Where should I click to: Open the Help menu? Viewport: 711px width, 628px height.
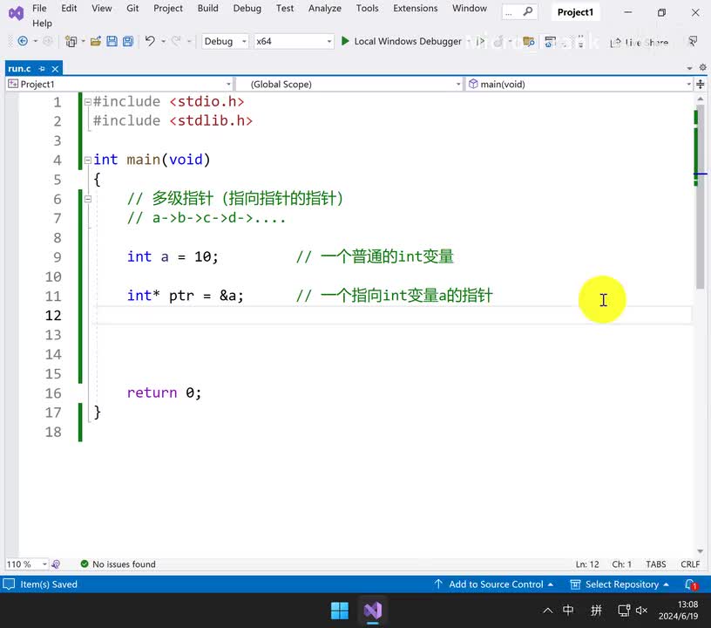[x=42, y=24]
